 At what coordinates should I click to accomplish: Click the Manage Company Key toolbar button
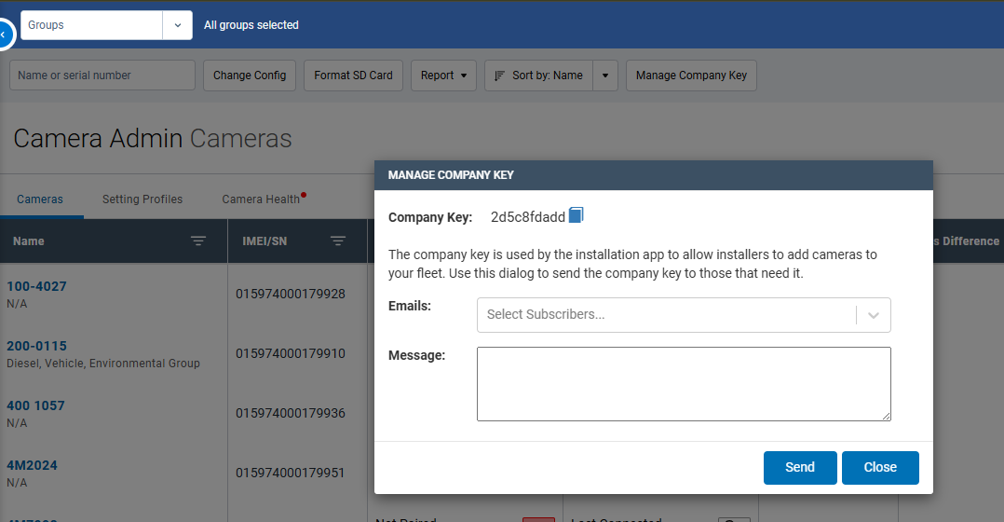click(x=691, y=76)
